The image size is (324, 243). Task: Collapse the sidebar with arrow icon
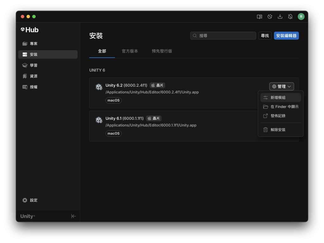[x=73, y=216]
